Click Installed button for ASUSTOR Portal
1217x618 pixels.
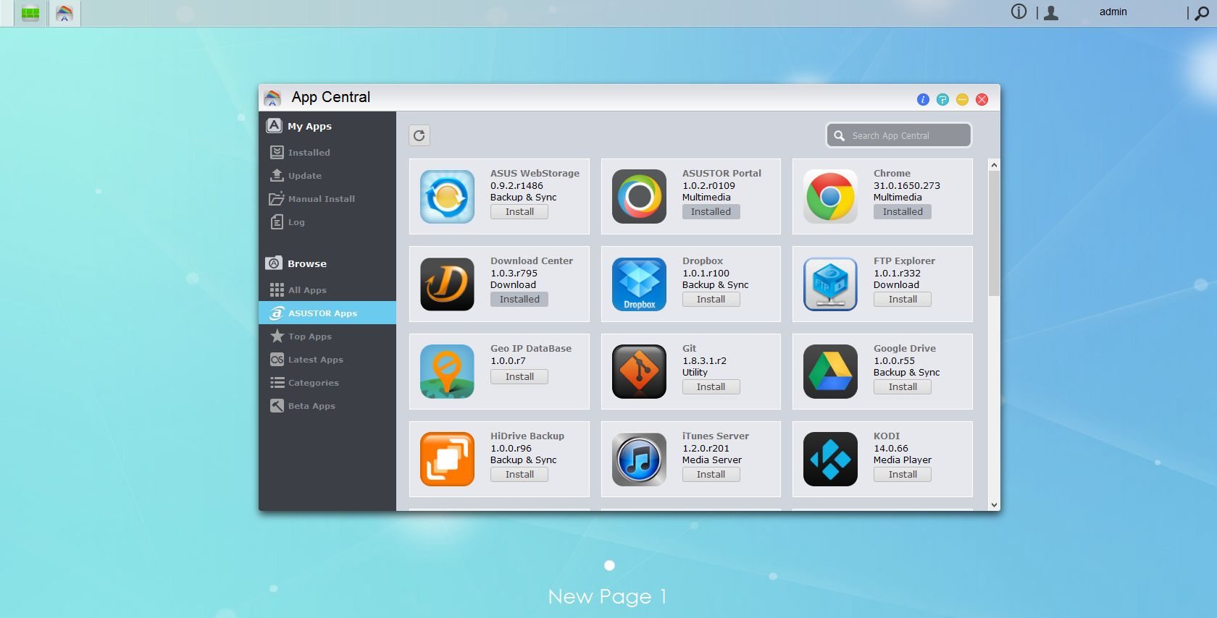tap(711, 212)
